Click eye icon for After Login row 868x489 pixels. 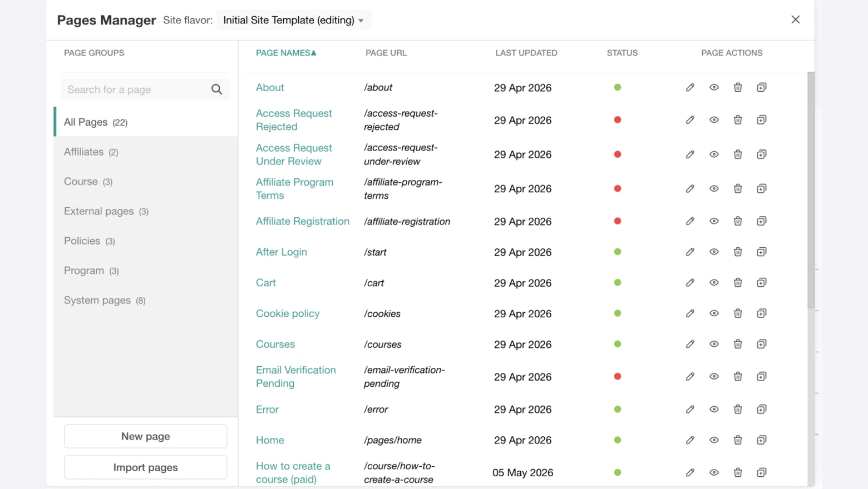coord(714,252)
